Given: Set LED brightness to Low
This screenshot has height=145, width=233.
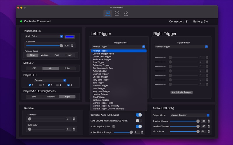Looking at the screenshot, I should [x=34, y=97].
